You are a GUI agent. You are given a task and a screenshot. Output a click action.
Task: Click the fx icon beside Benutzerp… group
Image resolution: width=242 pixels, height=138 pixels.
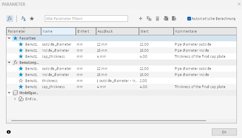click(x=15, y=62)
